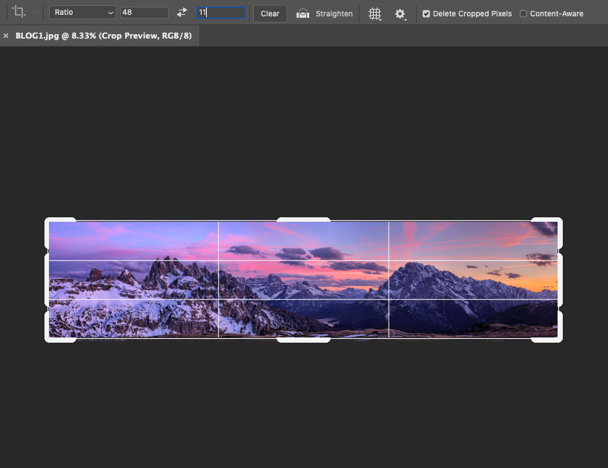
Task: Select the Crop tool icon
Action: tap(19, 12)
